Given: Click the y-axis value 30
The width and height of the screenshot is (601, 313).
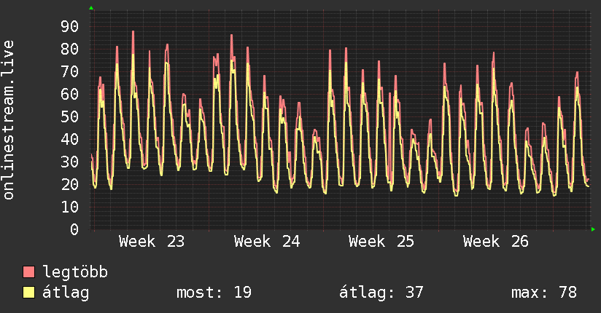Looking at the screenshot, I should pyautogui.click(x=70, y=162).
